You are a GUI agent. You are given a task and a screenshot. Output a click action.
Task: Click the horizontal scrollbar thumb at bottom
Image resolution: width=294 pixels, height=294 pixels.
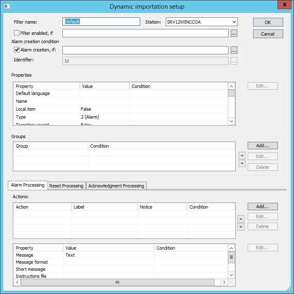click(x=117, y=282)
